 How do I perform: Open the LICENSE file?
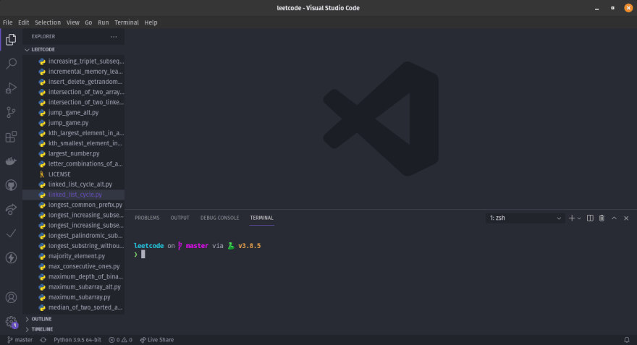(x=74, y=174)
